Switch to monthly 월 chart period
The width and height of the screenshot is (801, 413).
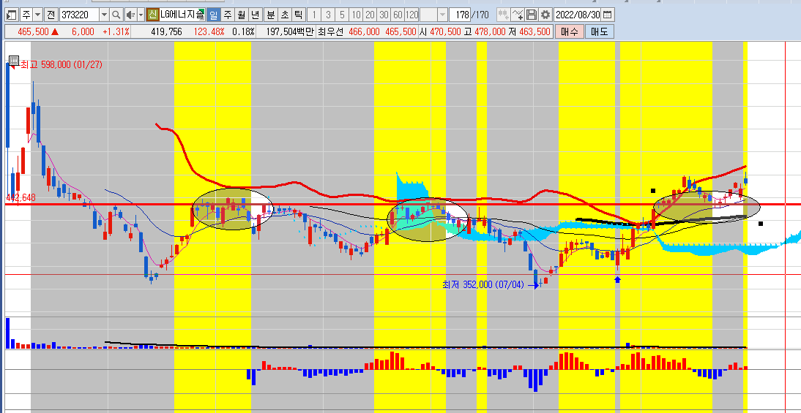pyautogui.click(x=241, y=15)
